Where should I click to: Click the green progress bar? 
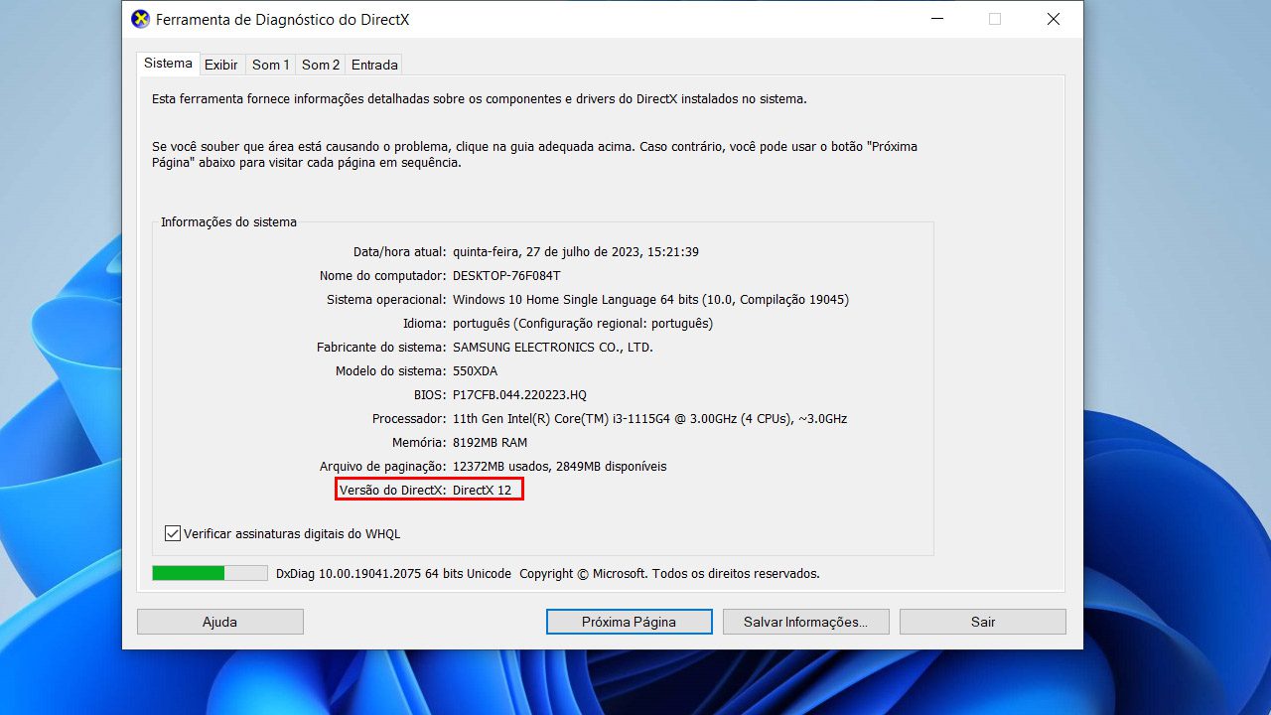tap(210, 573)
